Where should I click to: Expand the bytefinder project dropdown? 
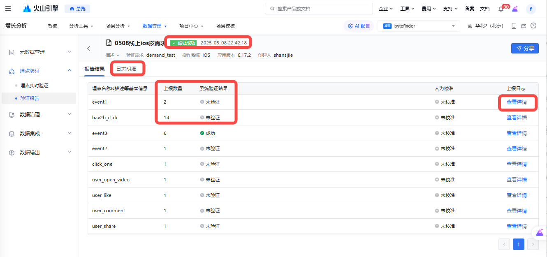click(419, 26)
